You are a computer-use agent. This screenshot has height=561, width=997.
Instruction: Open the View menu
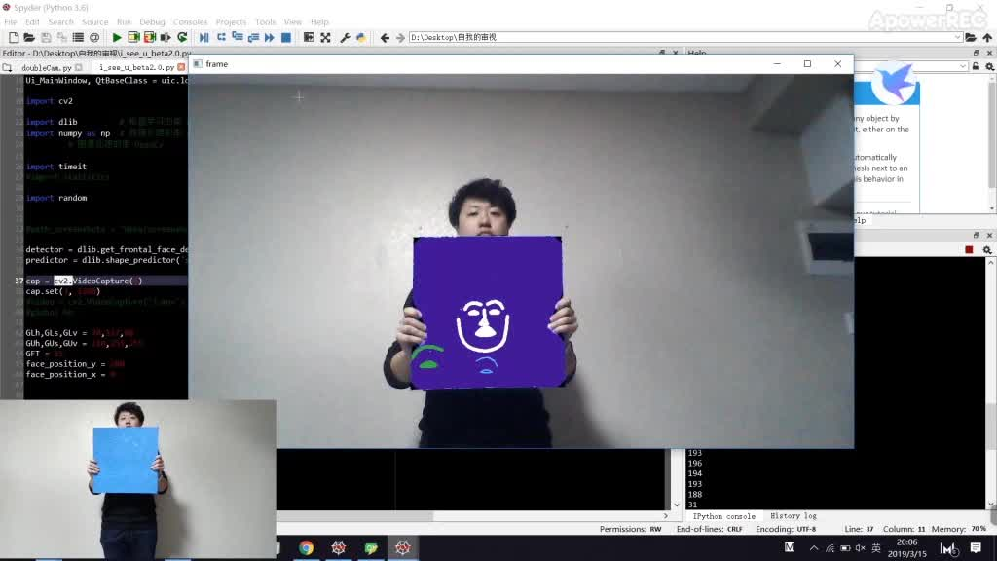pyautogui.click(x=293, y=21)
